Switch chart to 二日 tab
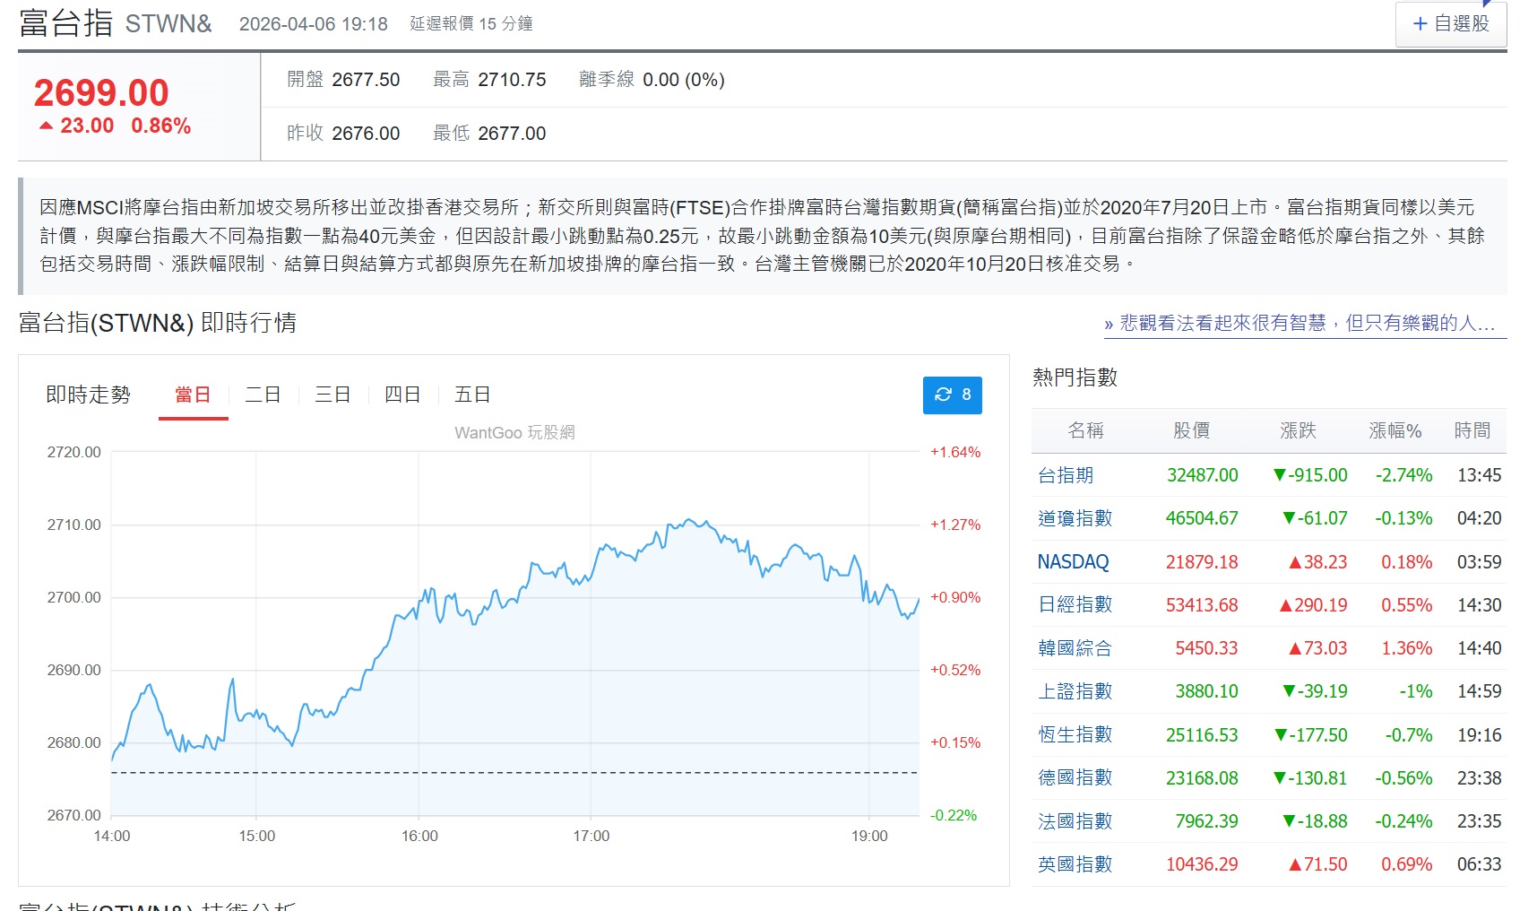The width and height of the screenshot is (1537, 911). click(x=263, y=395)
